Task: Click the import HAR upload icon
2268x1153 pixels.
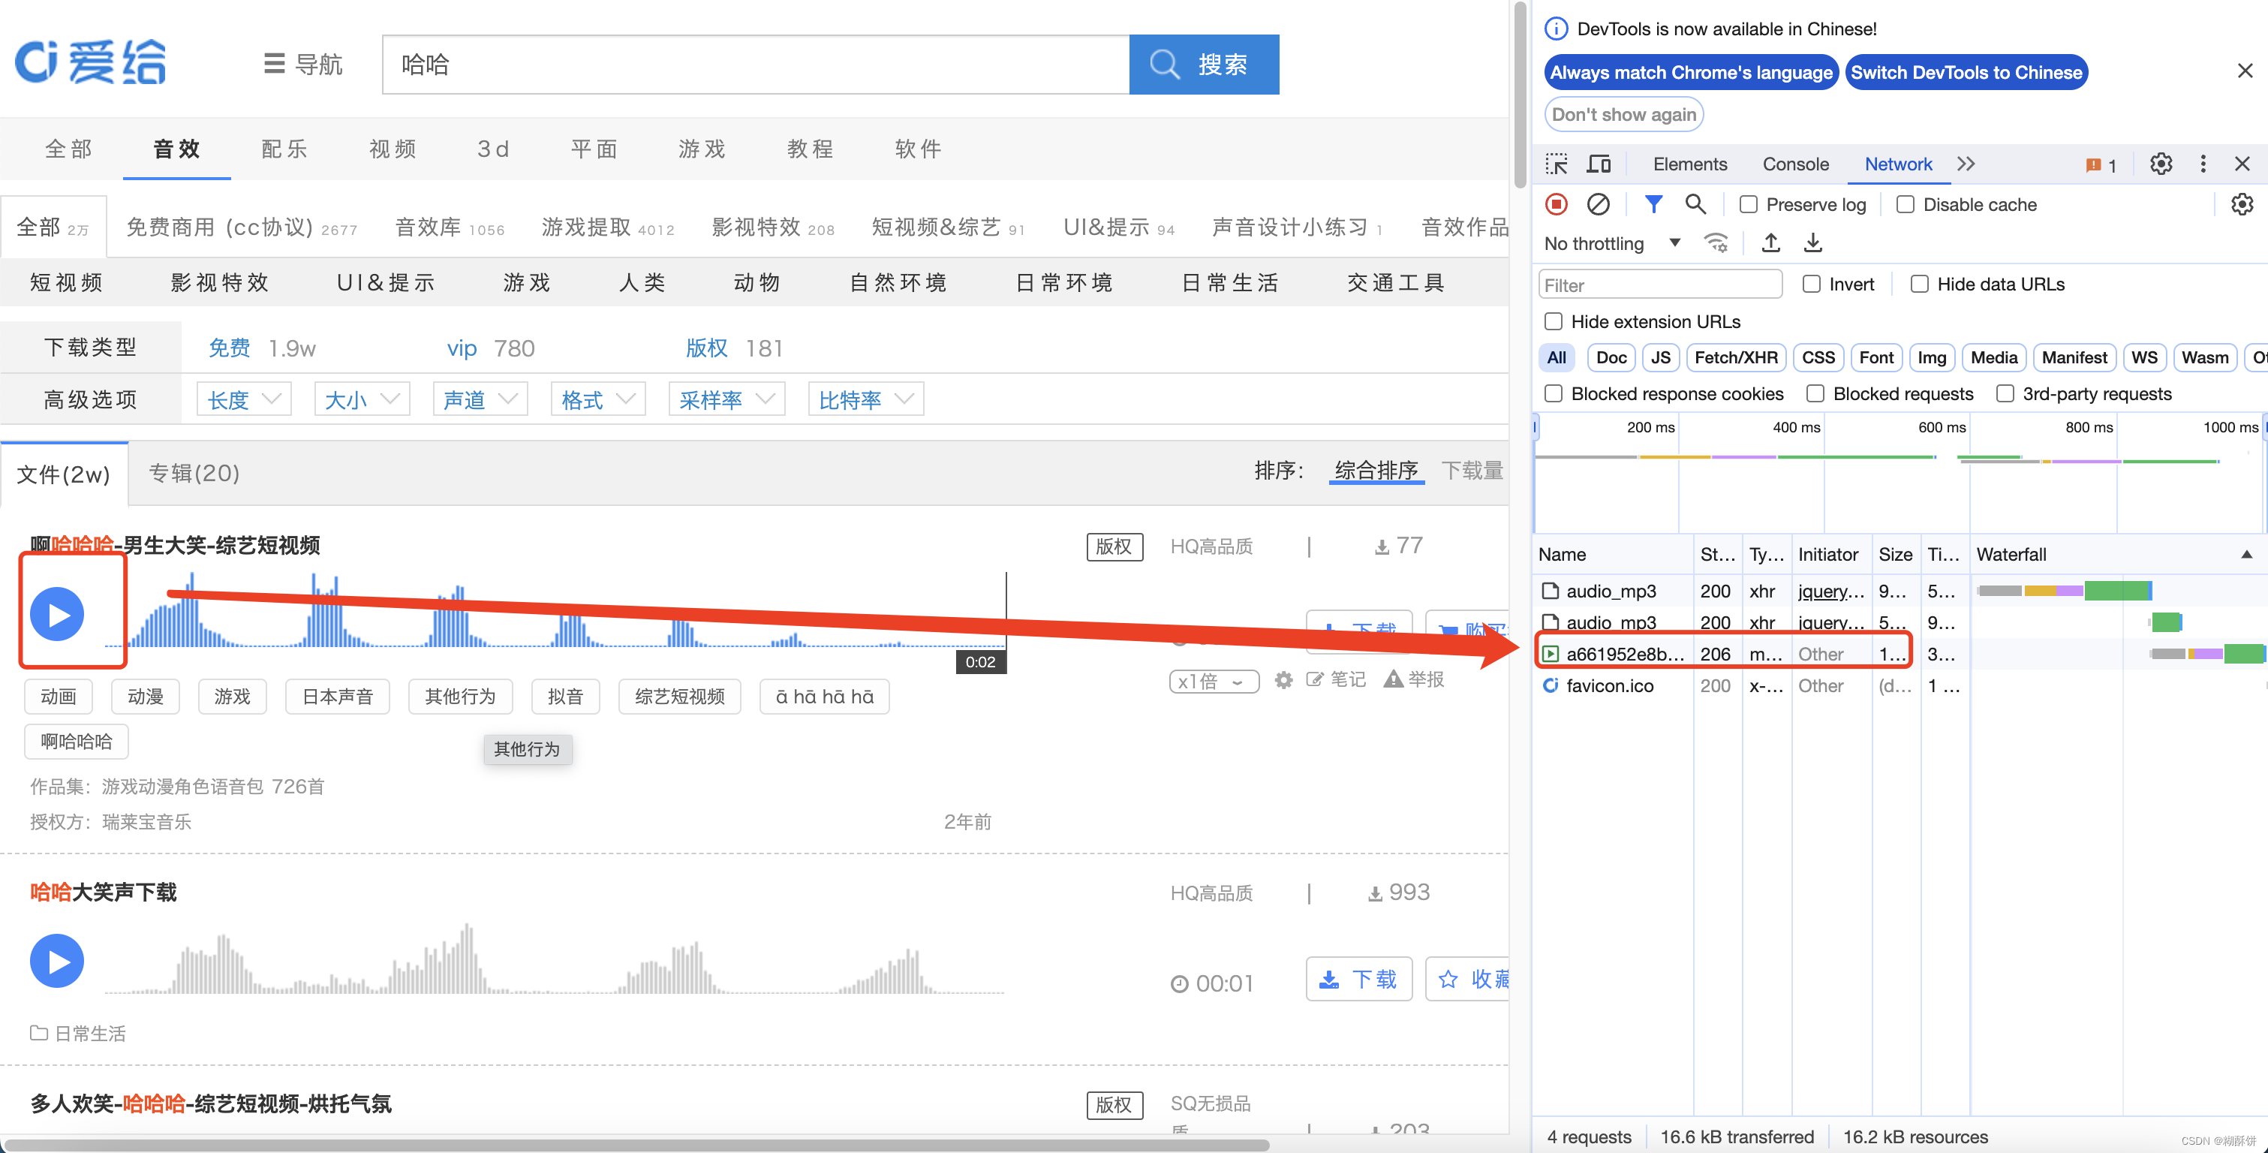Action: [x=1770, y=243]
